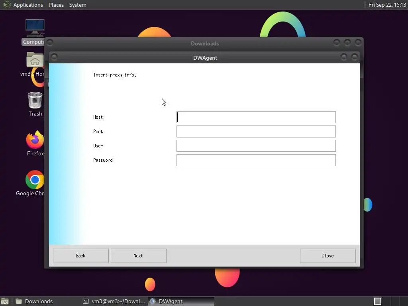This screenshot has width=408, height=306.
Task: Proceed with the Next button
Action: click(138, 256)
